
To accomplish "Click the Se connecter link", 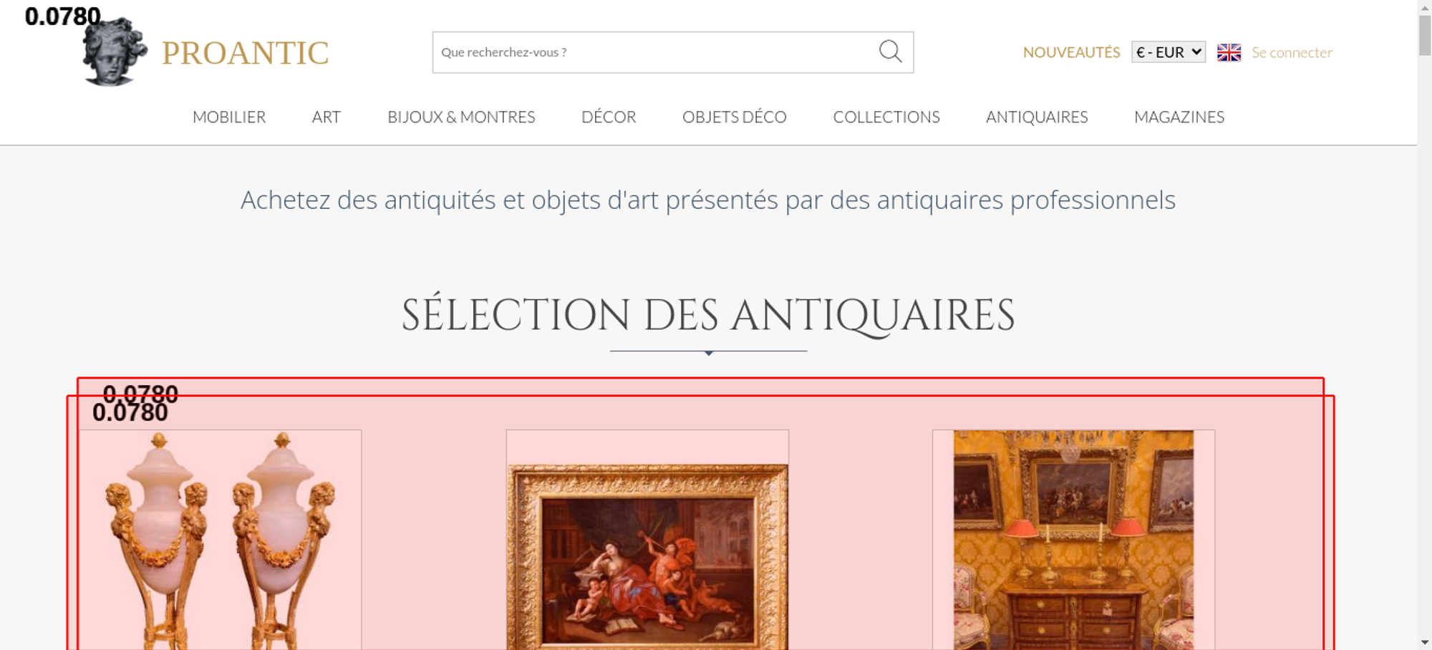I will coord(1292,52).
